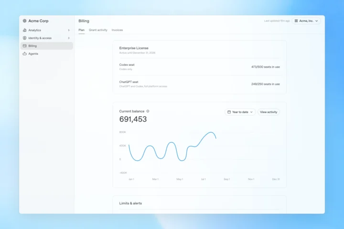Click '473/500 seats in use' value
The height and width of the screenshot is (229, 344).
266,67
